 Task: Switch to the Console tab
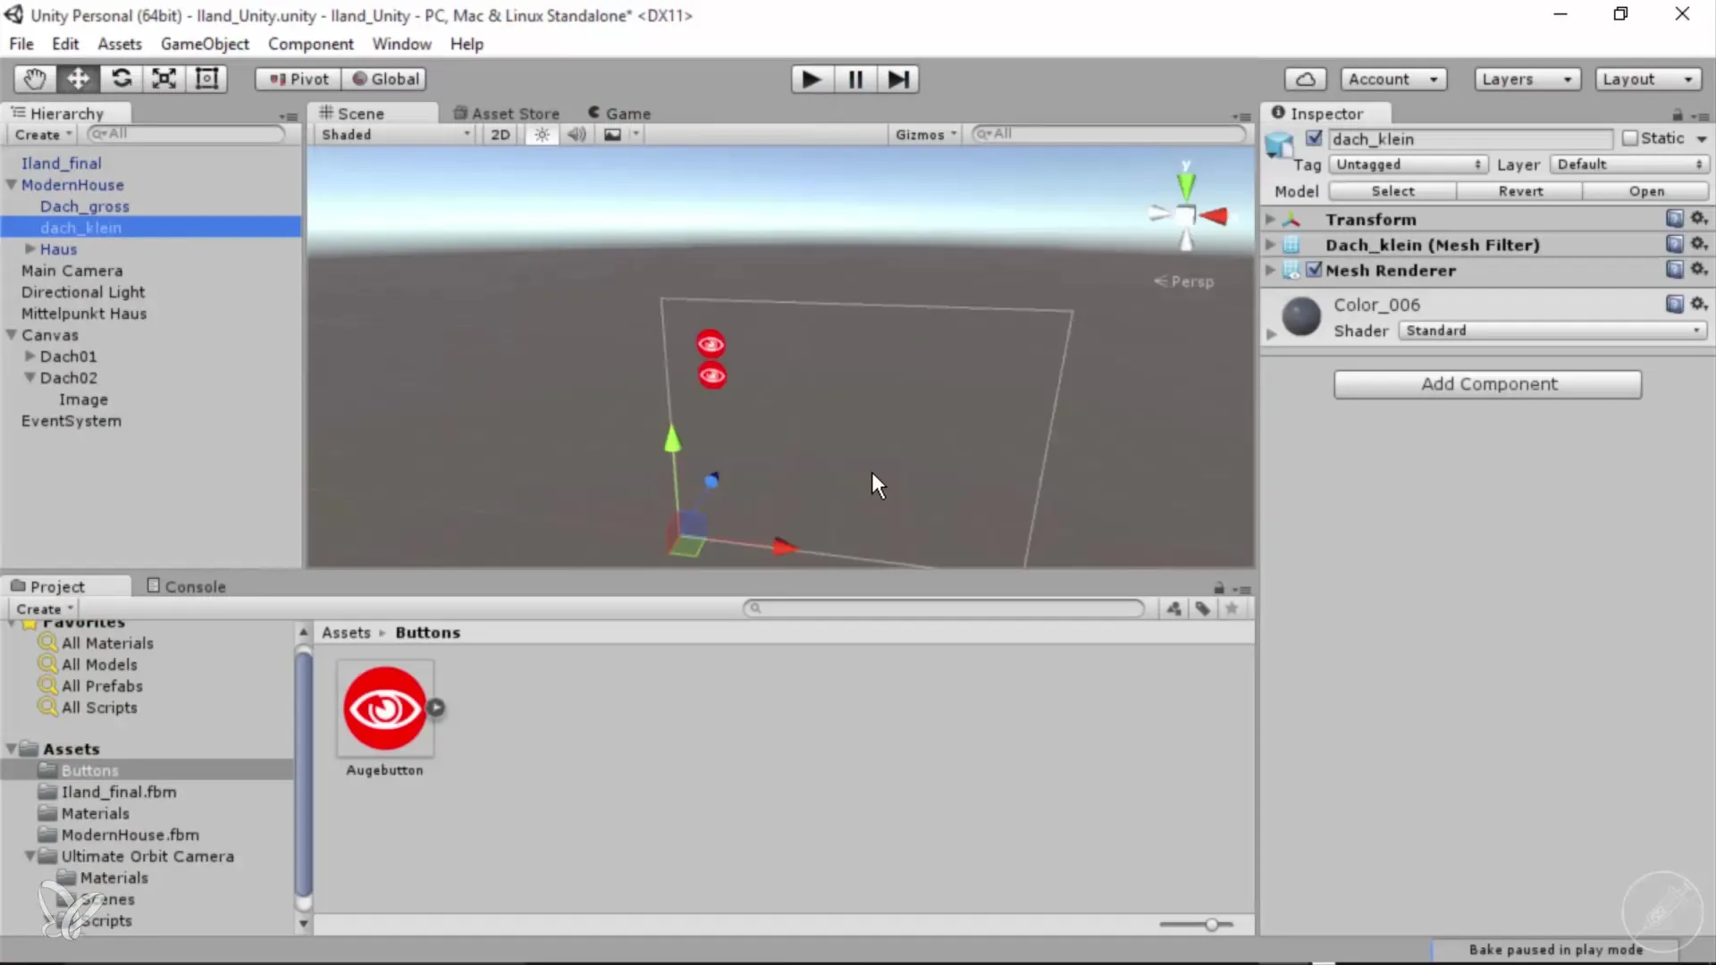(186, 586)
